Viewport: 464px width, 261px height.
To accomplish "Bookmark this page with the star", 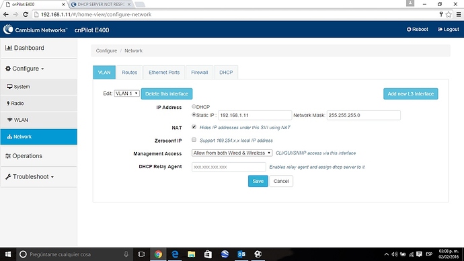I will pos(449,15).
